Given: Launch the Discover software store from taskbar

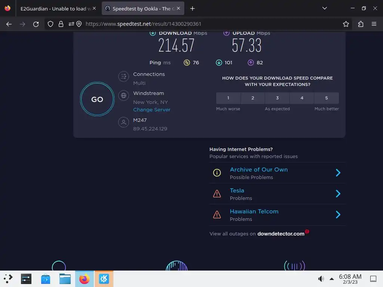Looking at the screenshot, I should click(46, 279).
